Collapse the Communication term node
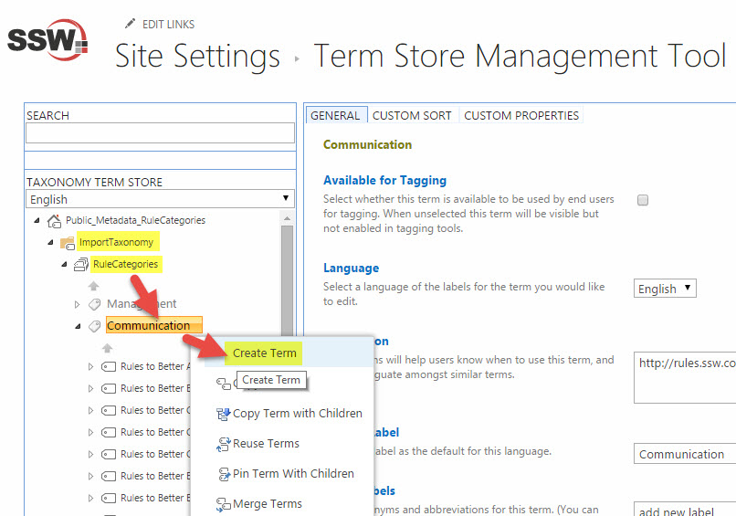Viewport: 736px width, 516px height. [78, 326]
